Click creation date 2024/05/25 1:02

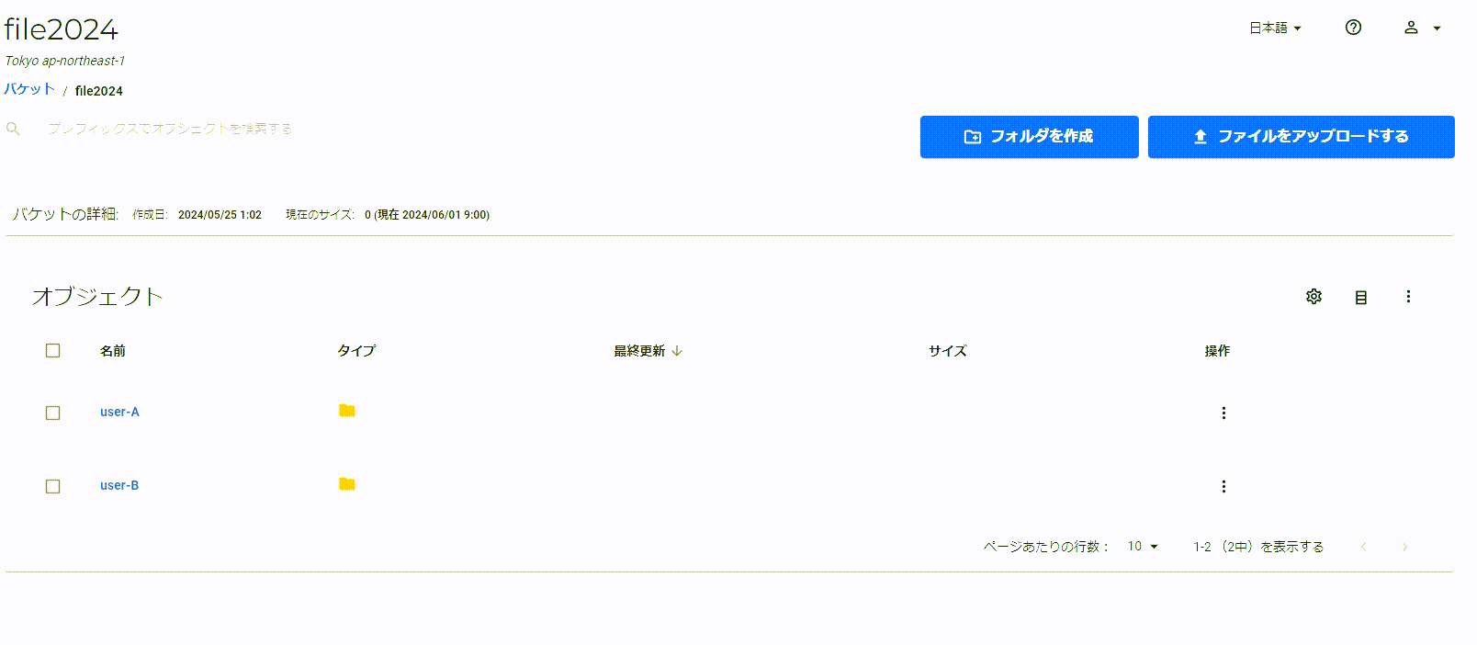[220, 215]
